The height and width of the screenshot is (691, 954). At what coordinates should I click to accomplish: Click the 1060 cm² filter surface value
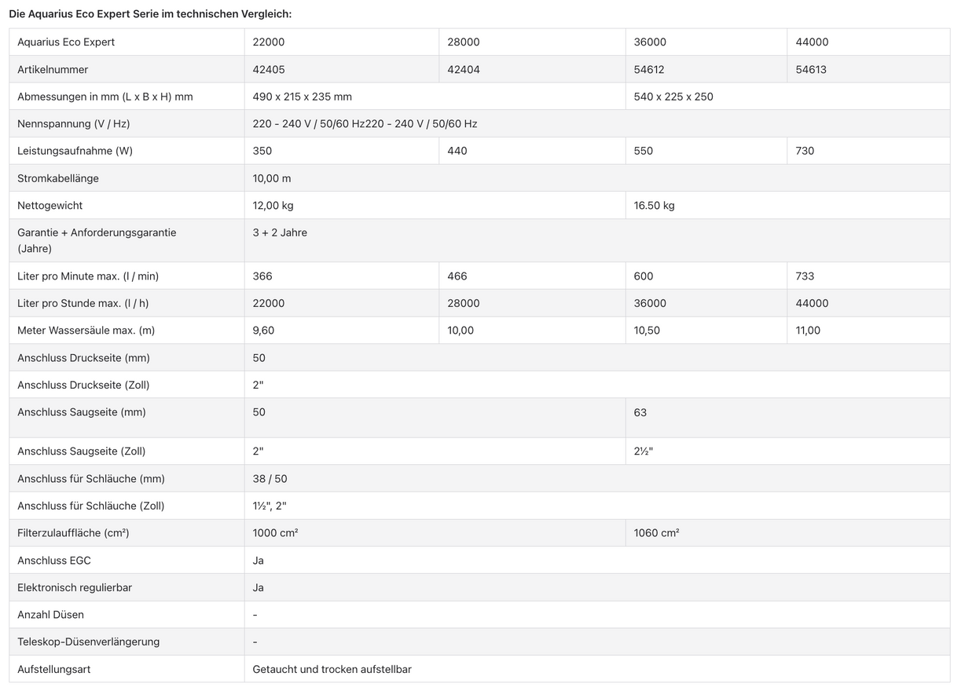pyautogui.click(x=656, y=533)
